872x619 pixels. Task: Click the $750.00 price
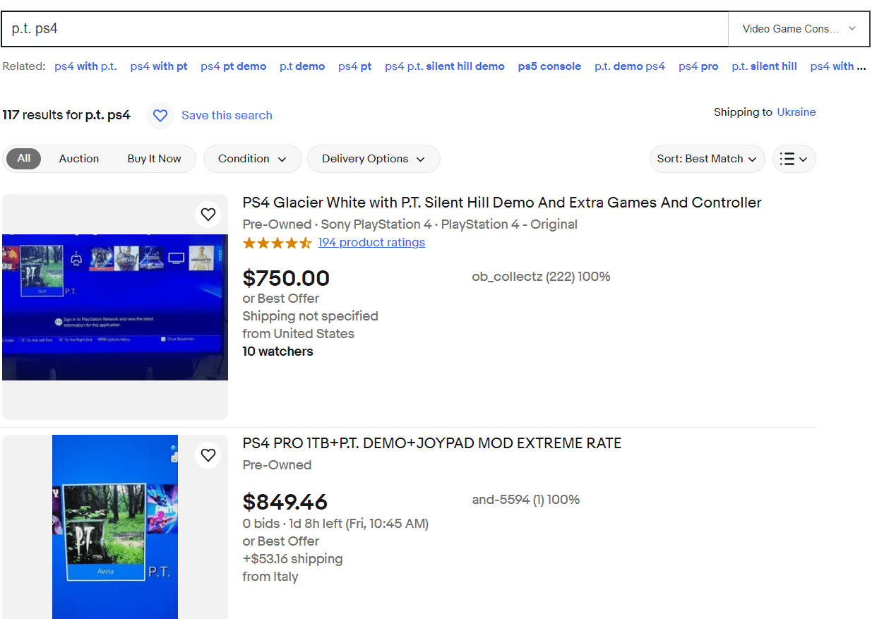click(x=286, y=278)
